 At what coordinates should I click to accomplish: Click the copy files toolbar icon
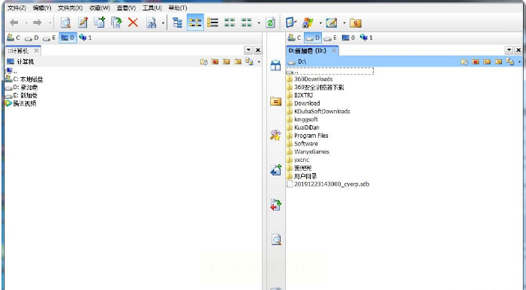99,22
